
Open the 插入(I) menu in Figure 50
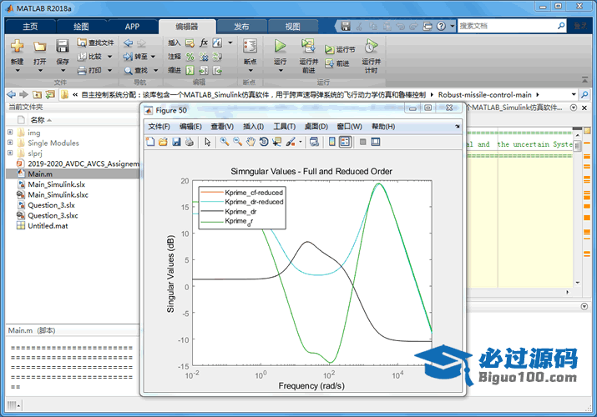[253, 127]
